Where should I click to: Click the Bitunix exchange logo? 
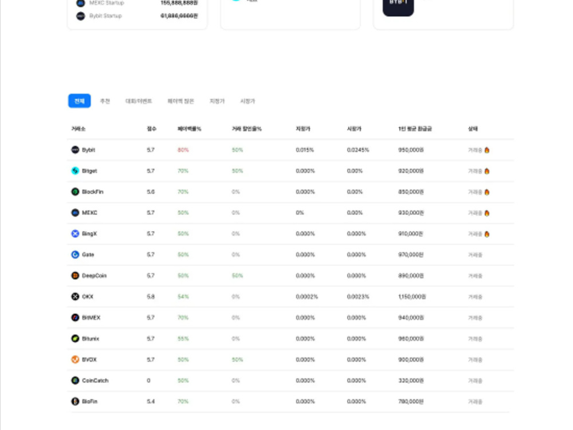(75, 339)
